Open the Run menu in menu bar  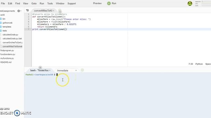[42, 4]
